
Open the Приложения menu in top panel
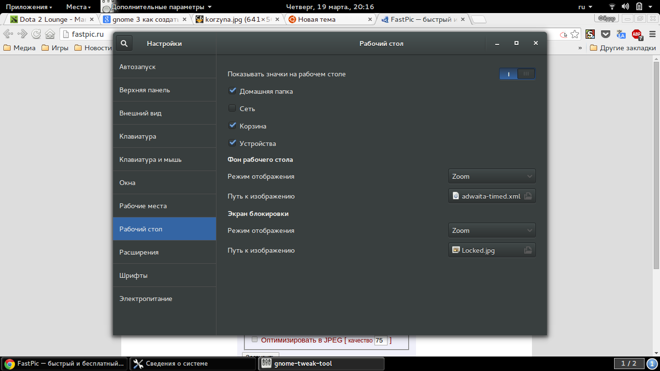tap(29, 7)
